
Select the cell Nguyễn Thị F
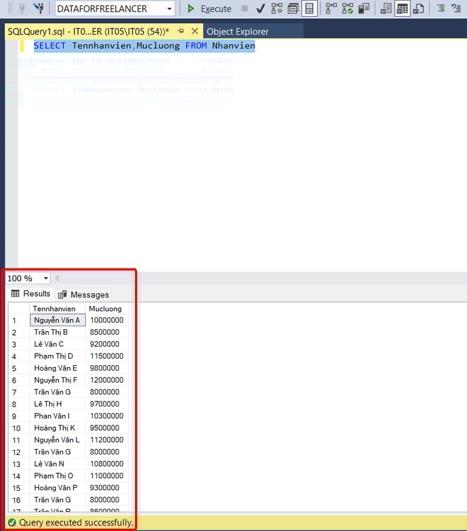(x=57, y=380)
